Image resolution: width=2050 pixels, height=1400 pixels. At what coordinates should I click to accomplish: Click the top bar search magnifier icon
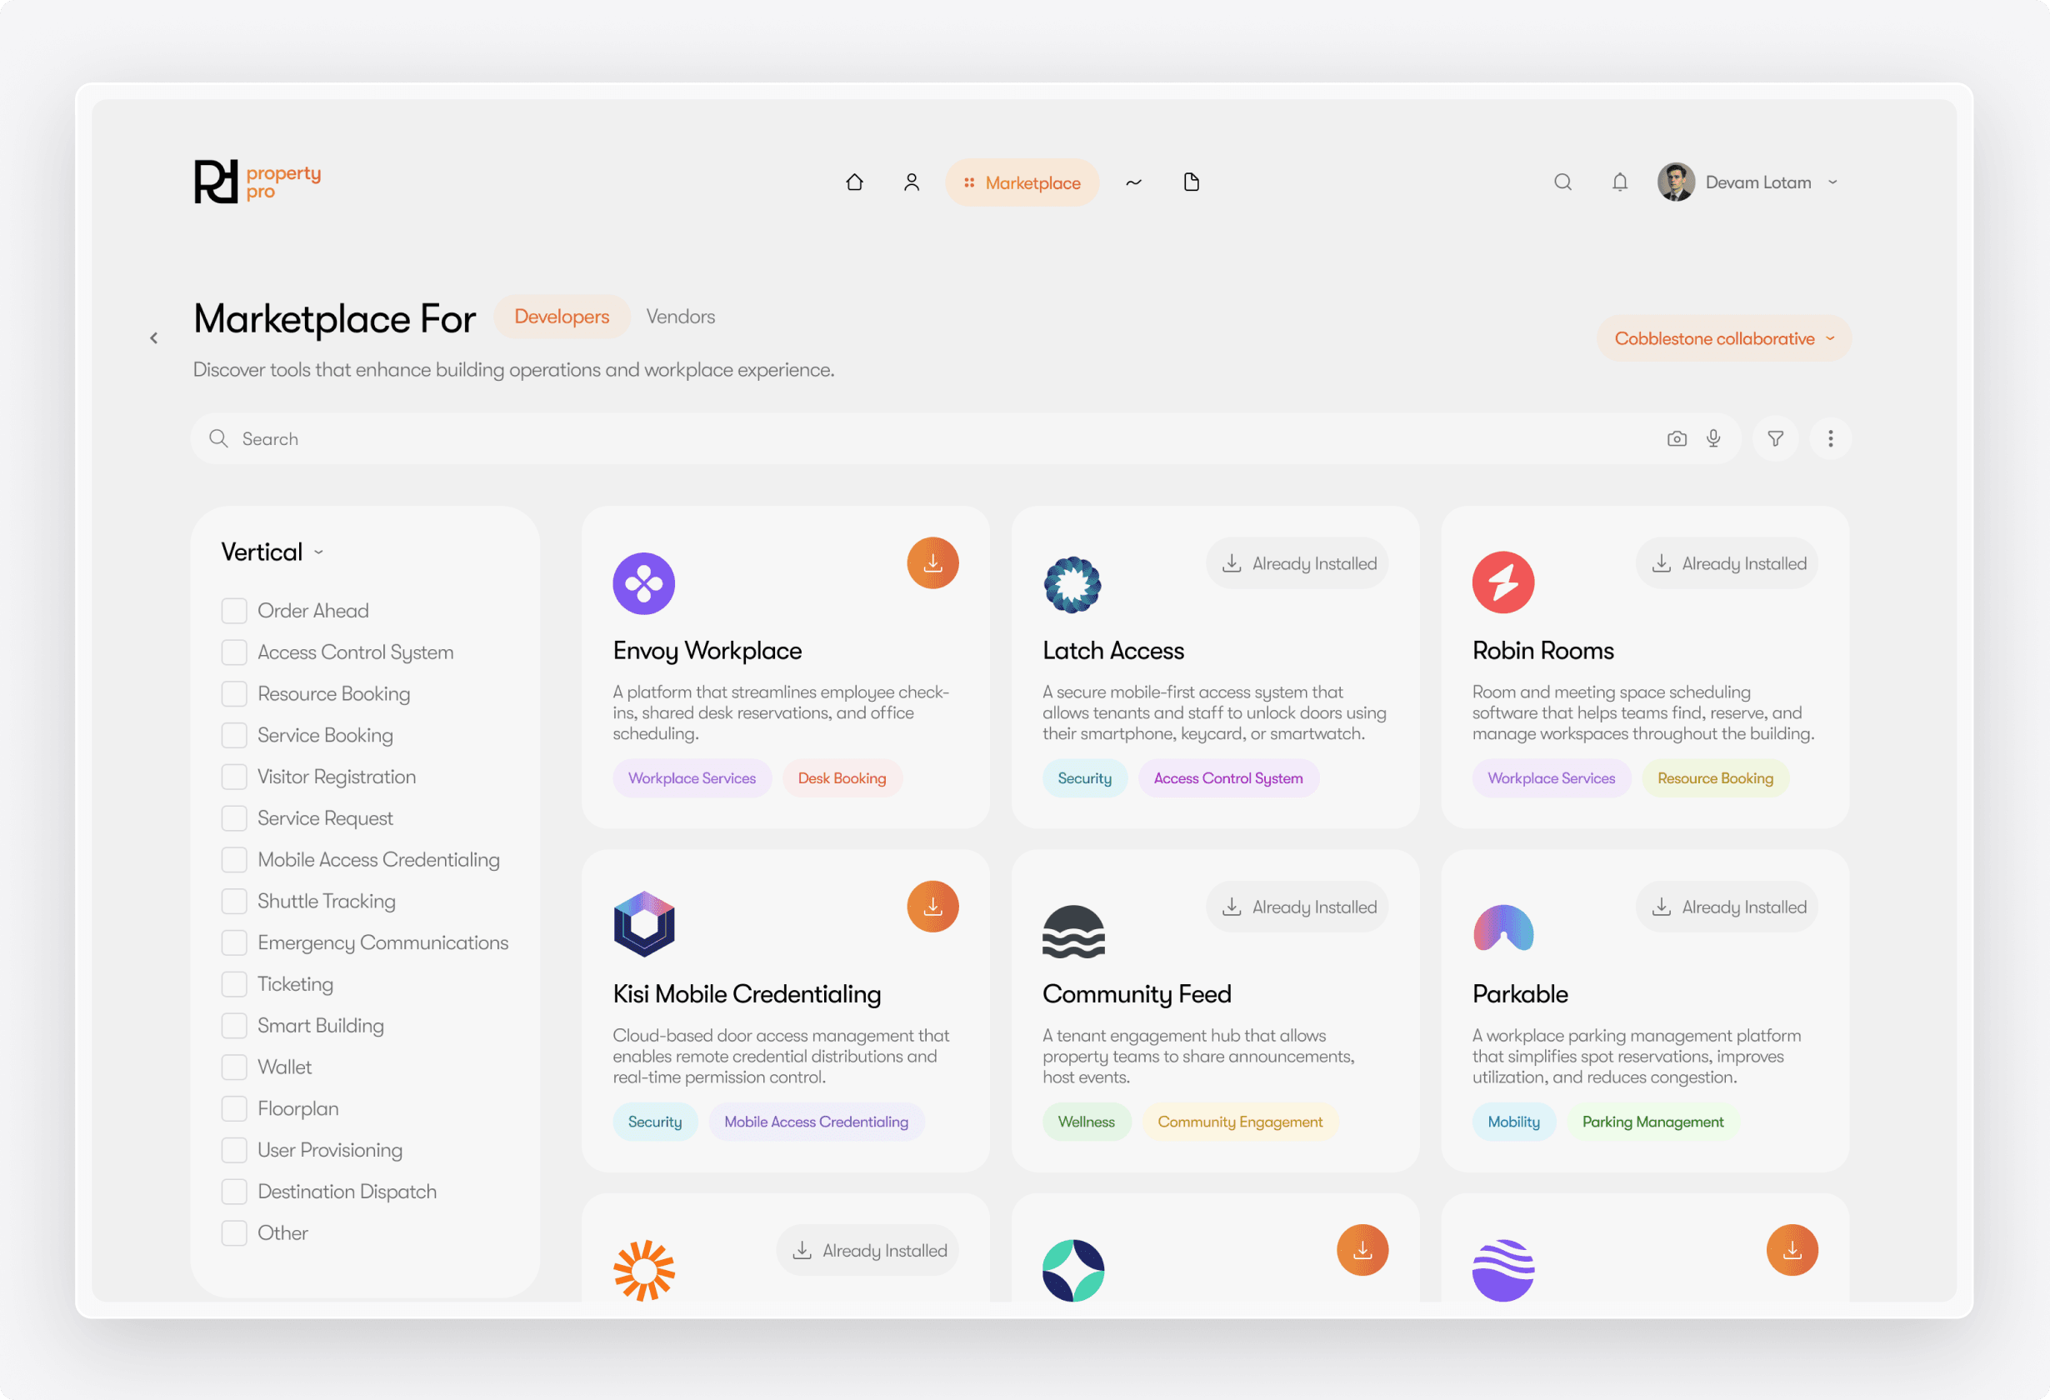tap(1562, 182)
